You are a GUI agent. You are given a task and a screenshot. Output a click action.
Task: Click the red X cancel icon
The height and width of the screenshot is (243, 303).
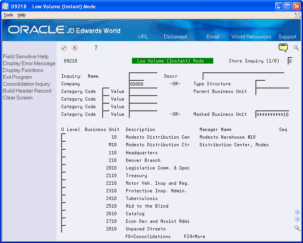coord(75,48)
